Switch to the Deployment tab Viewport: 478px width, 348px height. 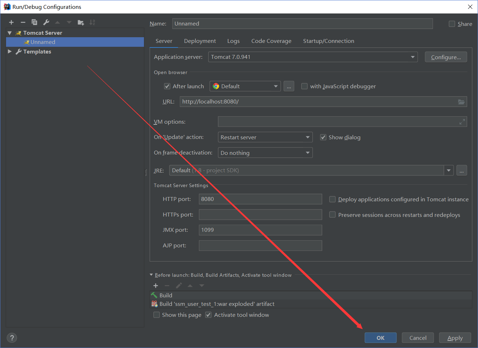coord(200,41)
